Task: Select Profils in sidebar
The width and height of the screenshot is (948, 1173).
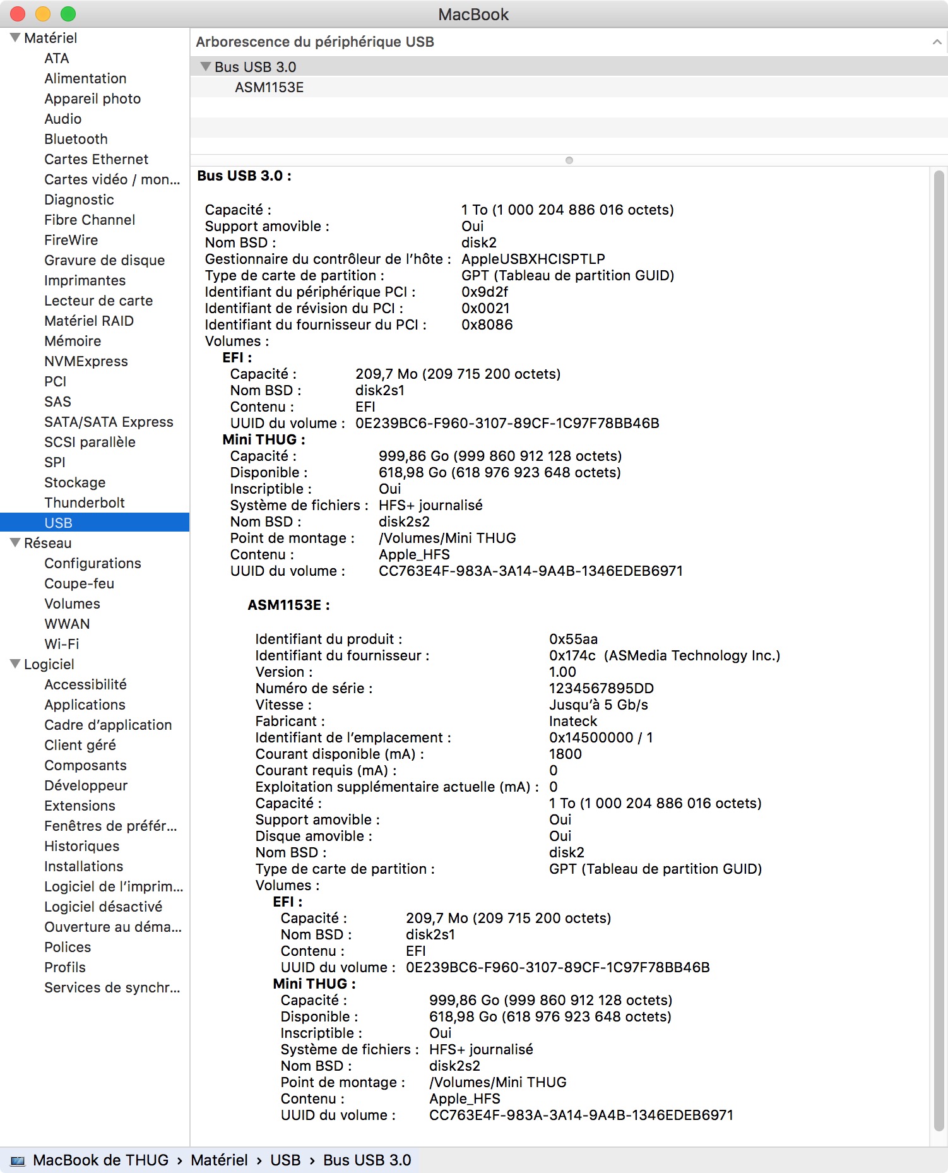Action: pos(65,967)
